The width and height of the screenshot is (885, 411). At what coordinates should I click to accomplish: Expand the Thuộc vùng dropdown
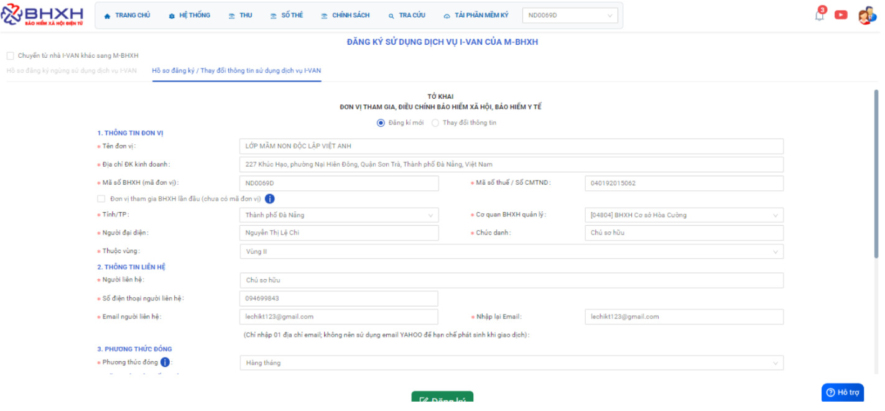[511, 252]
